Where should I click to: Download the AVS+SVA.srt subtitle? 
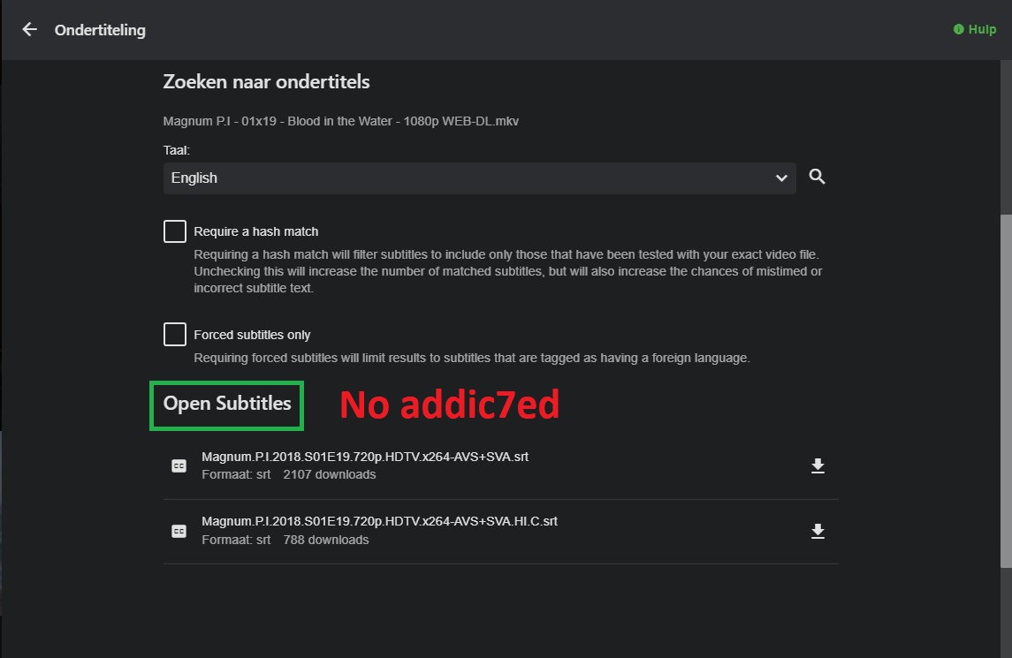(818, 466)
